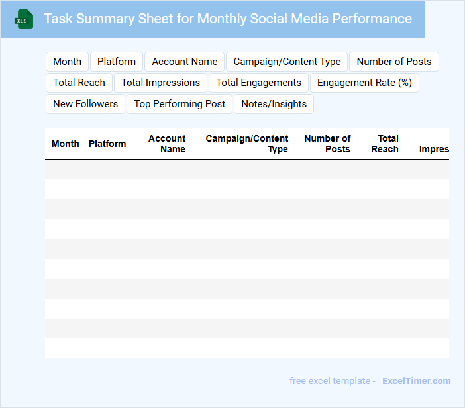Choose the Campaign/Content Type tag
Screen dimensions: 465x408
point(287,62)
